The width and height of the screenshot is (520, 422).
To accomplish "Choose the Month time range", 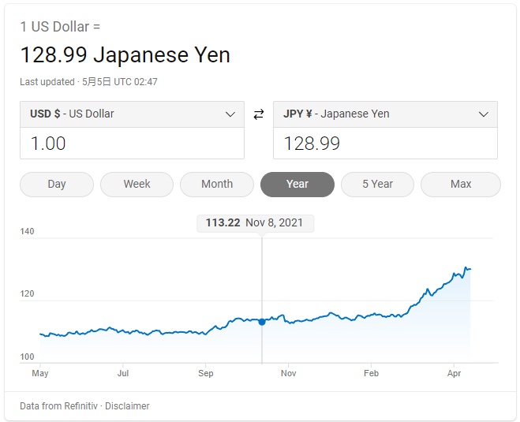I will [217, 184].
